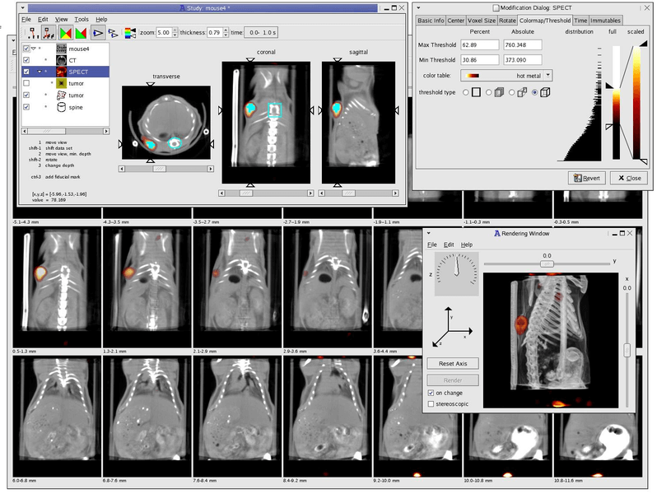This screenshot has height=494, width=657.
Task: Uncheck the mouse4 study checkbox
Action: (26, 49)
